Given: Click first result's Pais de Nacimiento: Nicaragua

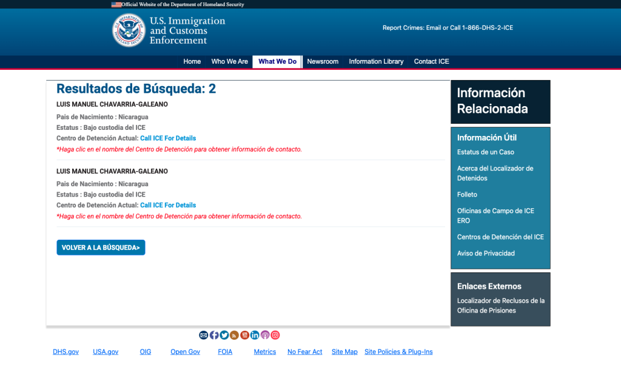Looking at the screenshot, I should [102, 117].
